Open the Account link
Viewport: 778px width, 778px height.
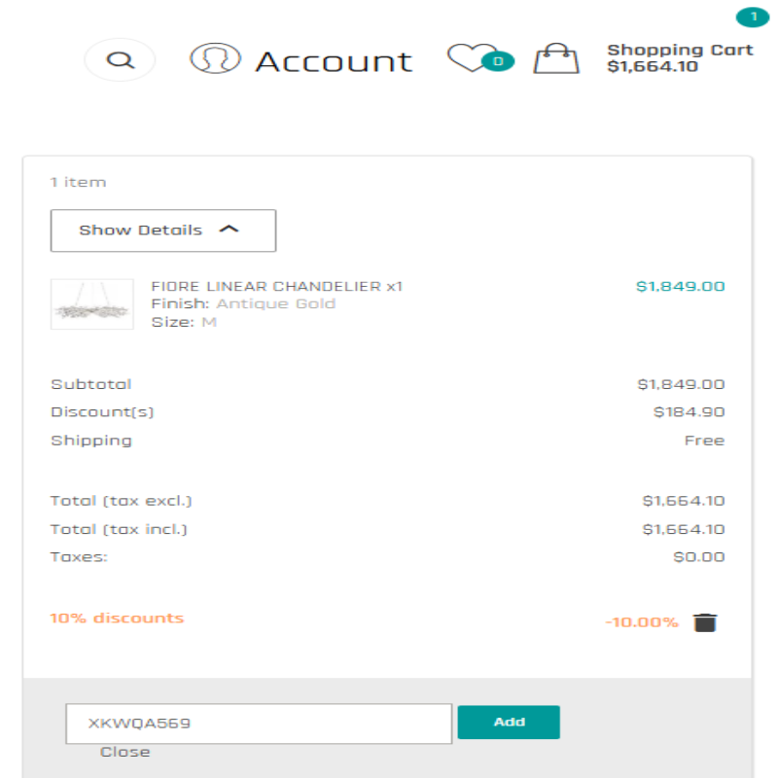pyautogui.click(x=334, y=62)
